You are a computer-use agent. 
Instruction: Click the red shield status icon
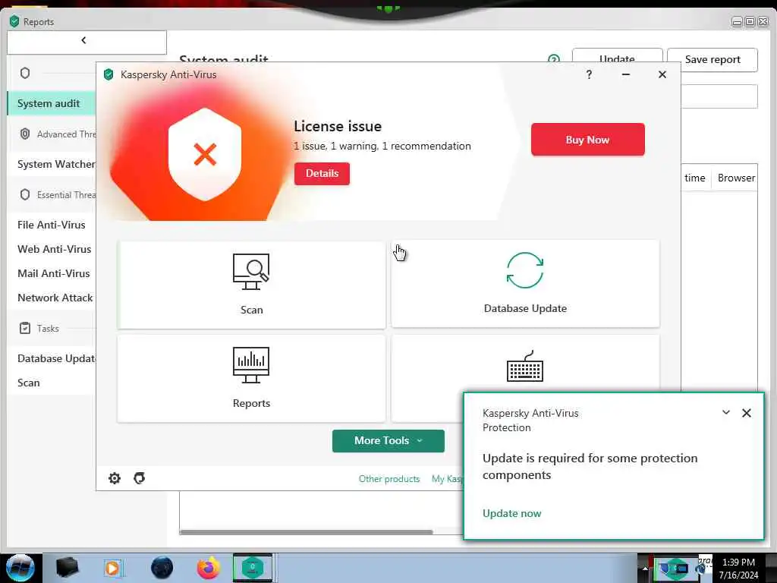point(205,155)
